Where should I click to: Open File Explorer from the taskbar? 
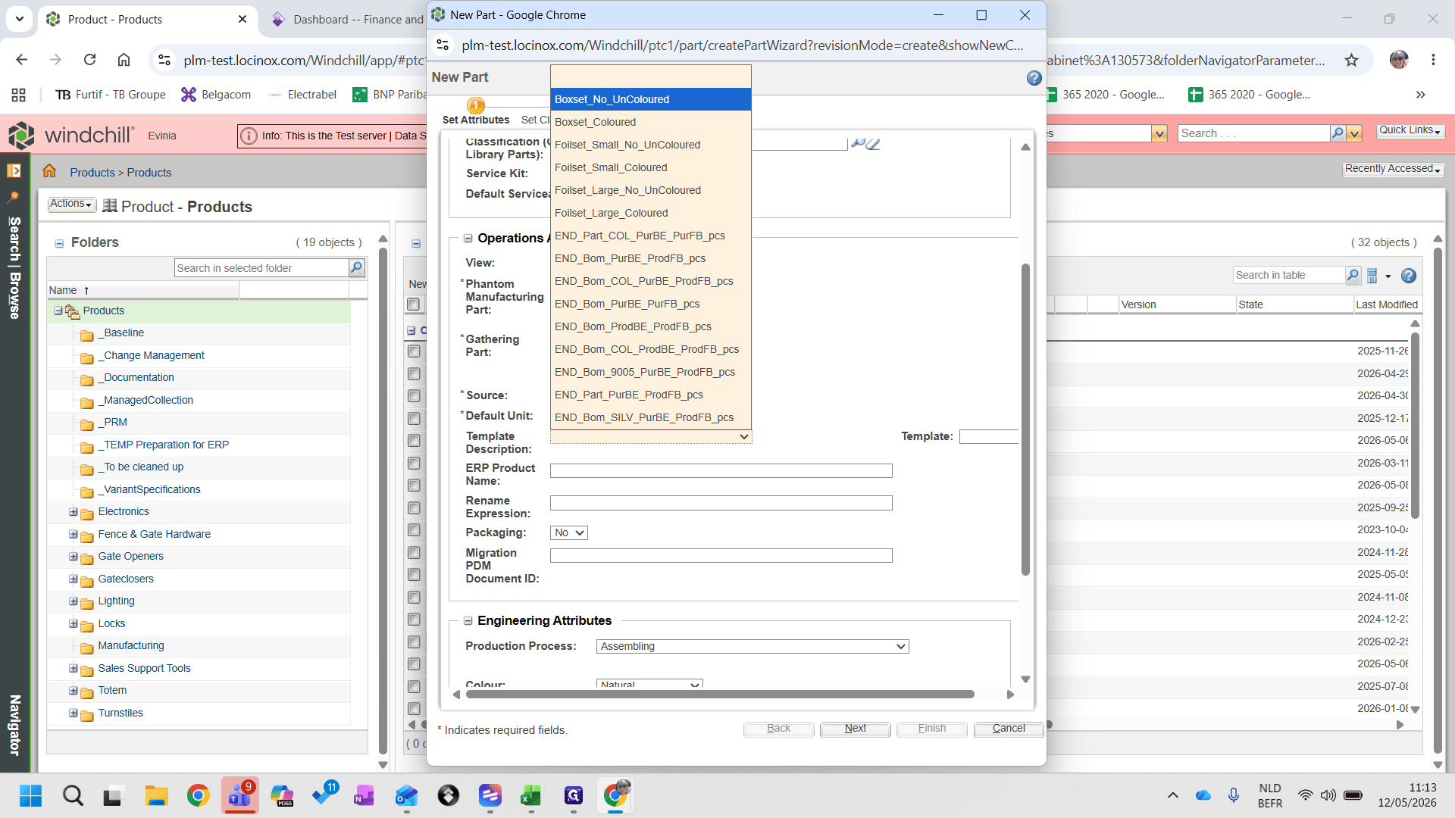[x=156, y=795]
